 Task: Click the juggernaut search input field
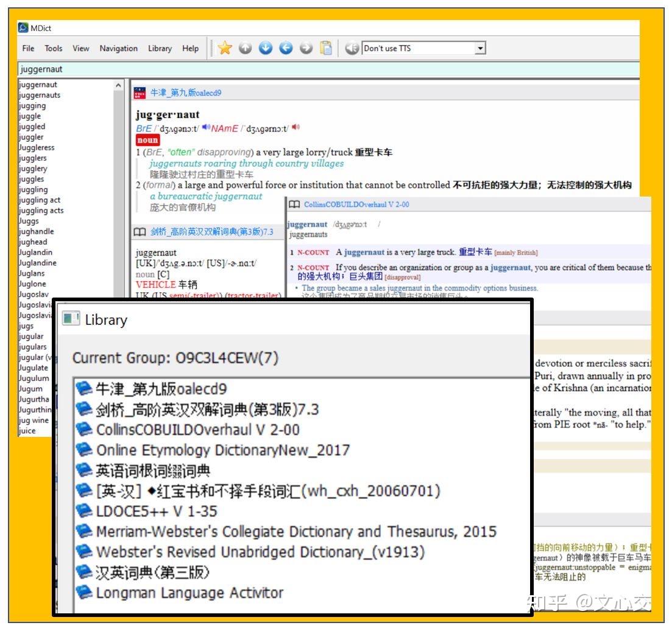328,69
